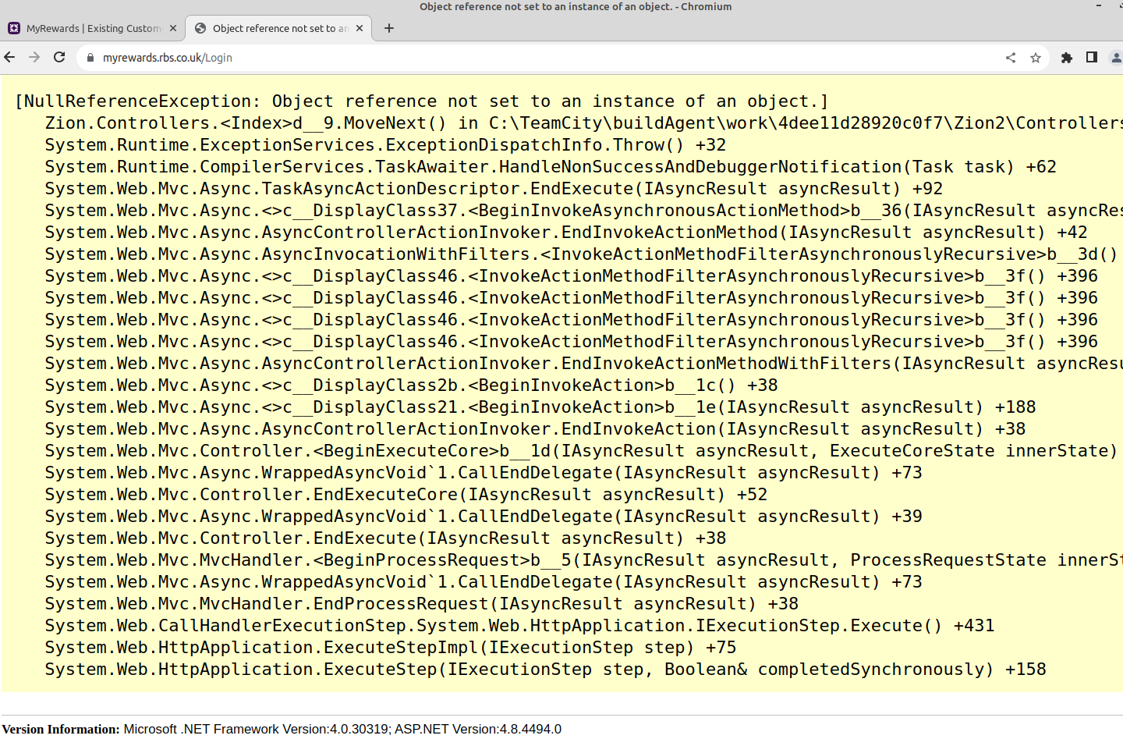Screen dimensions: 1123x746
Task: Close the Object reference error tab
Action: 360,28
